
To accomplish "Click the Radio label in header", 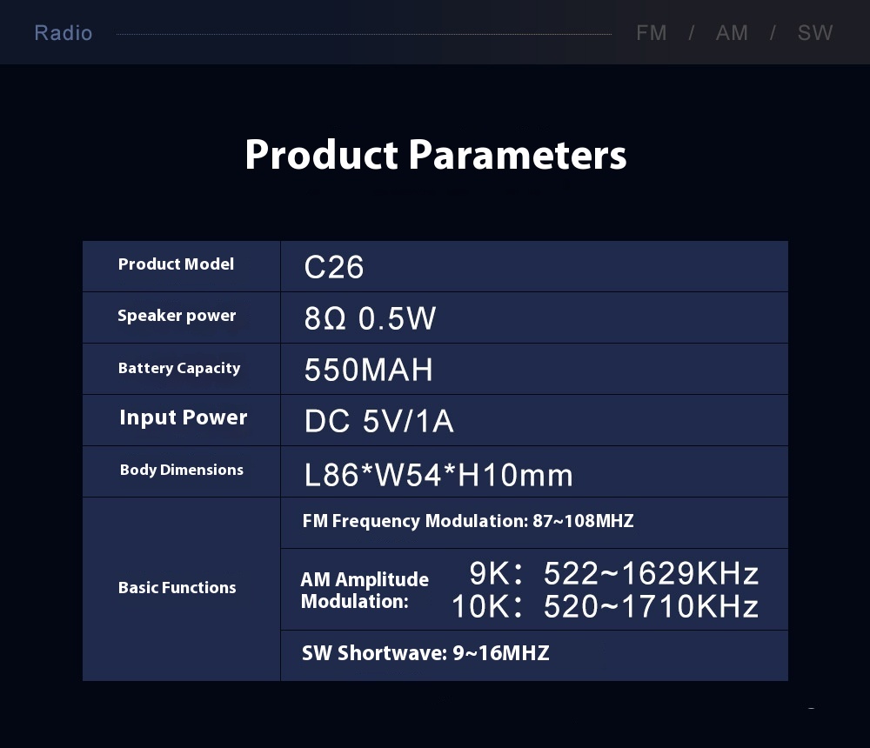I will (x=63, y=33).
